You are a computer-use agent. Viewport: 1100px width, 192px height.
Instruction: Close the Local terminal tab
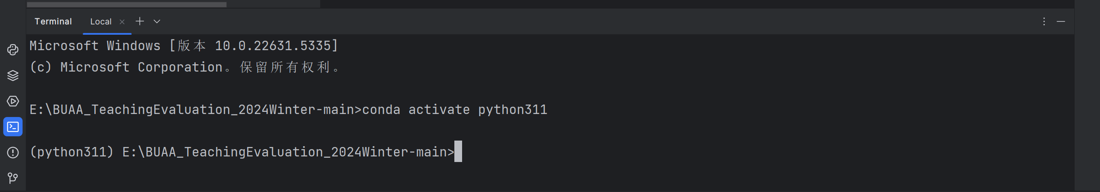pyautogui.click(x=122, y=22)
